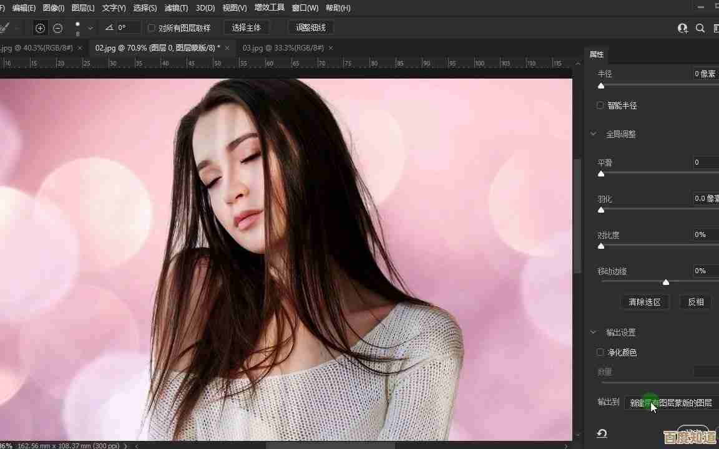Screen dimensions: 719x449
Task: Click the 清除选区 button
Action: tap(645, 302)
